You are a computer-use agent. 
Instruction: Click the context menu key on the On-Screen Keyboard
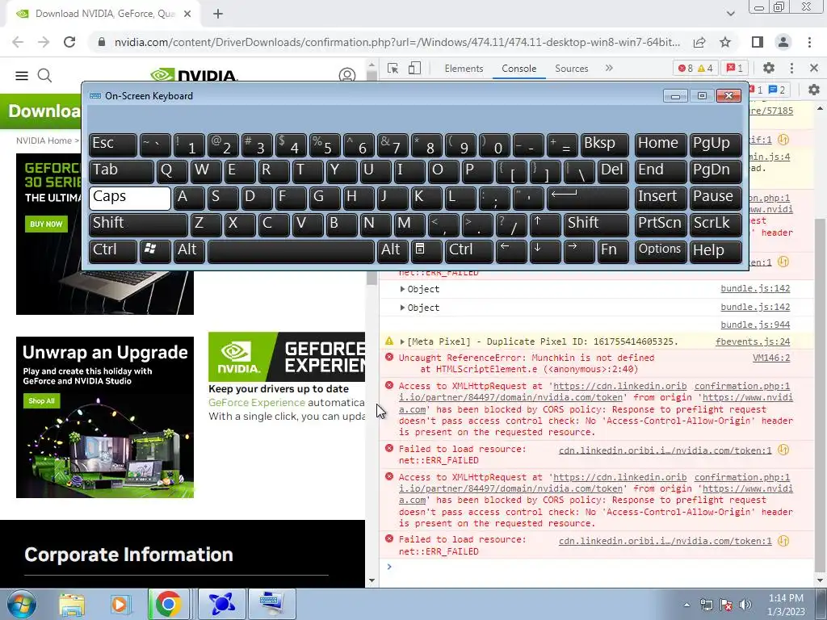[x=426, y=252]
